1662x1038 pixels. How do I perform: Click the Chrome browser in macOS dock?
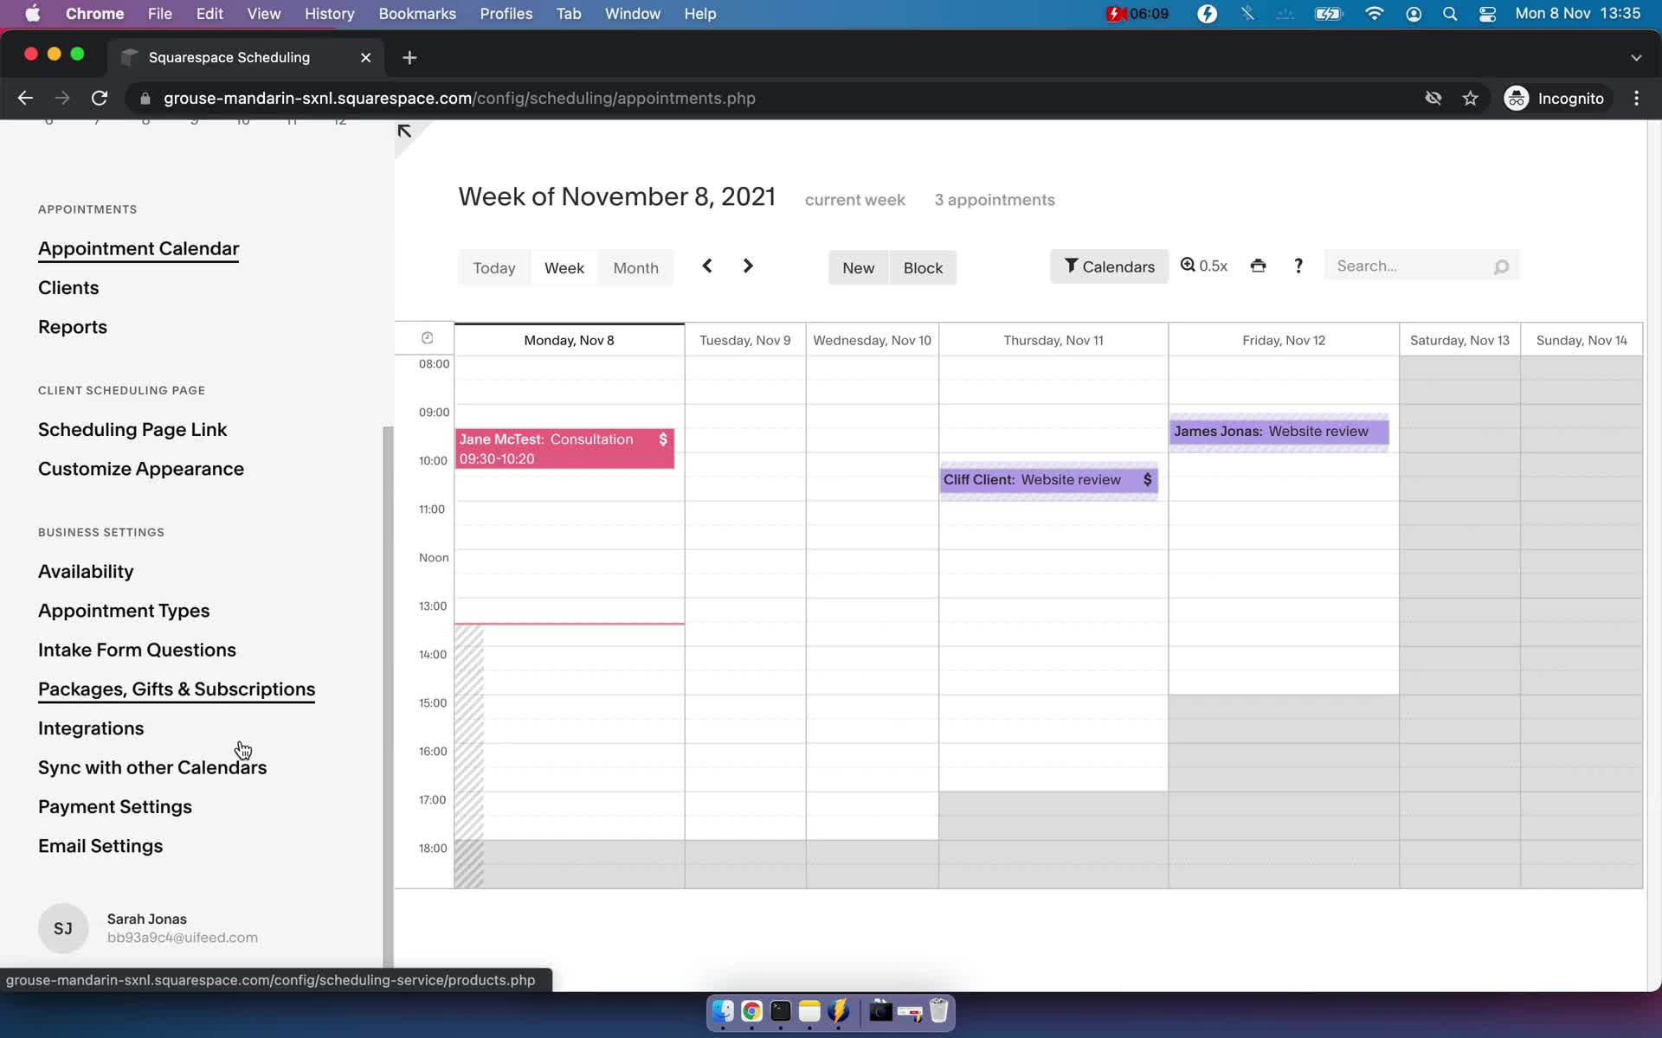click(751, 1012)
